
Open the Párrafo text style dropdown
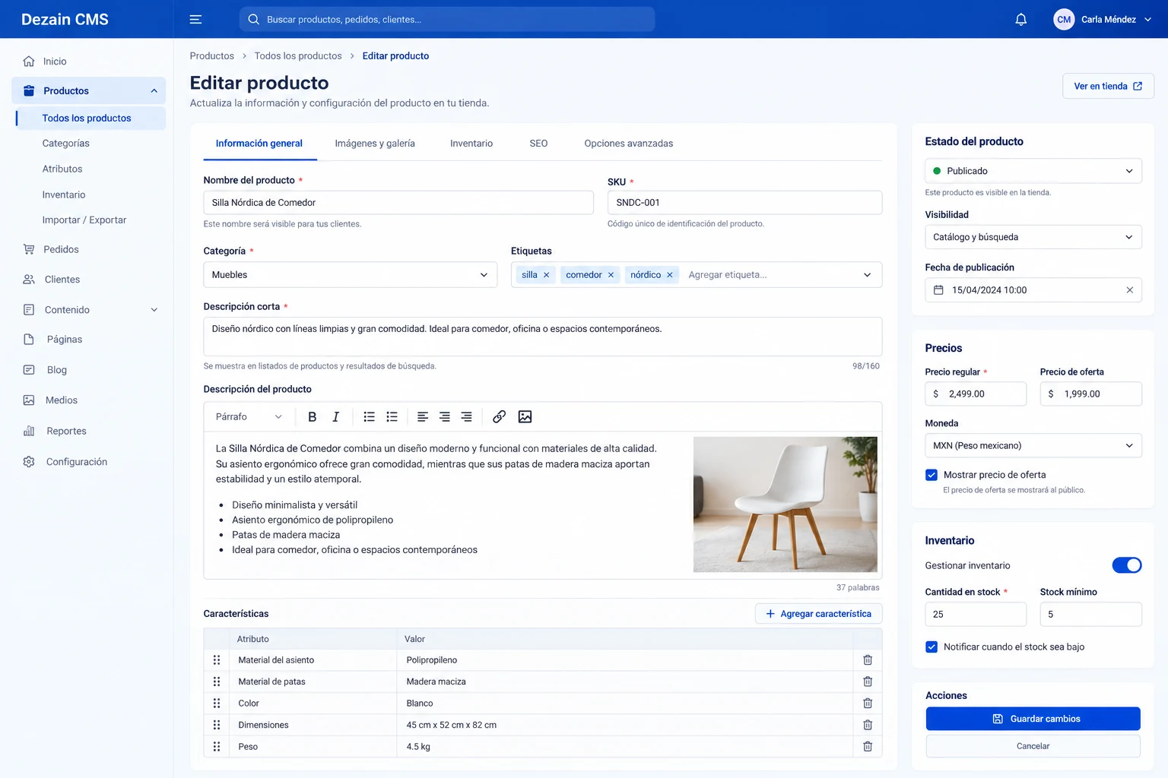click(x=249, y=416)
